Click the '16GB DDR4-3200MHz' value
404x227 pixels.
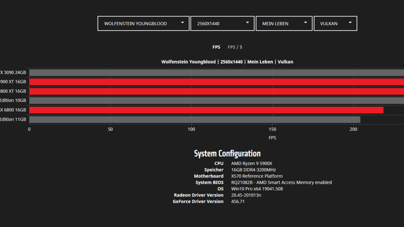tap(254, 170)
